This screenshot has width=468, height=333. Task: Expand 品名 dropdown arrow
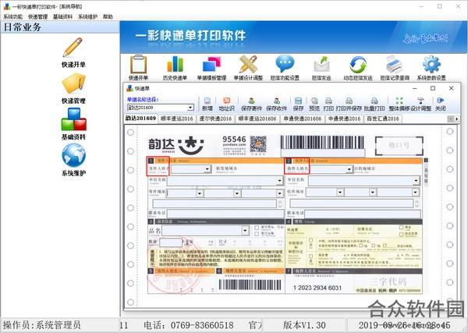click(246, 230)
